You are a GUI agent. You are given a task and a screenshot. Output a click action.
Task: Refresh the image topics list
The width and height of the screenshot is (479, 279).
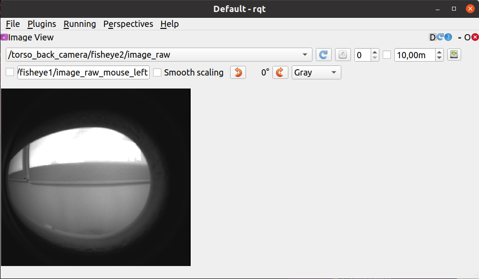tap(324, 55)
